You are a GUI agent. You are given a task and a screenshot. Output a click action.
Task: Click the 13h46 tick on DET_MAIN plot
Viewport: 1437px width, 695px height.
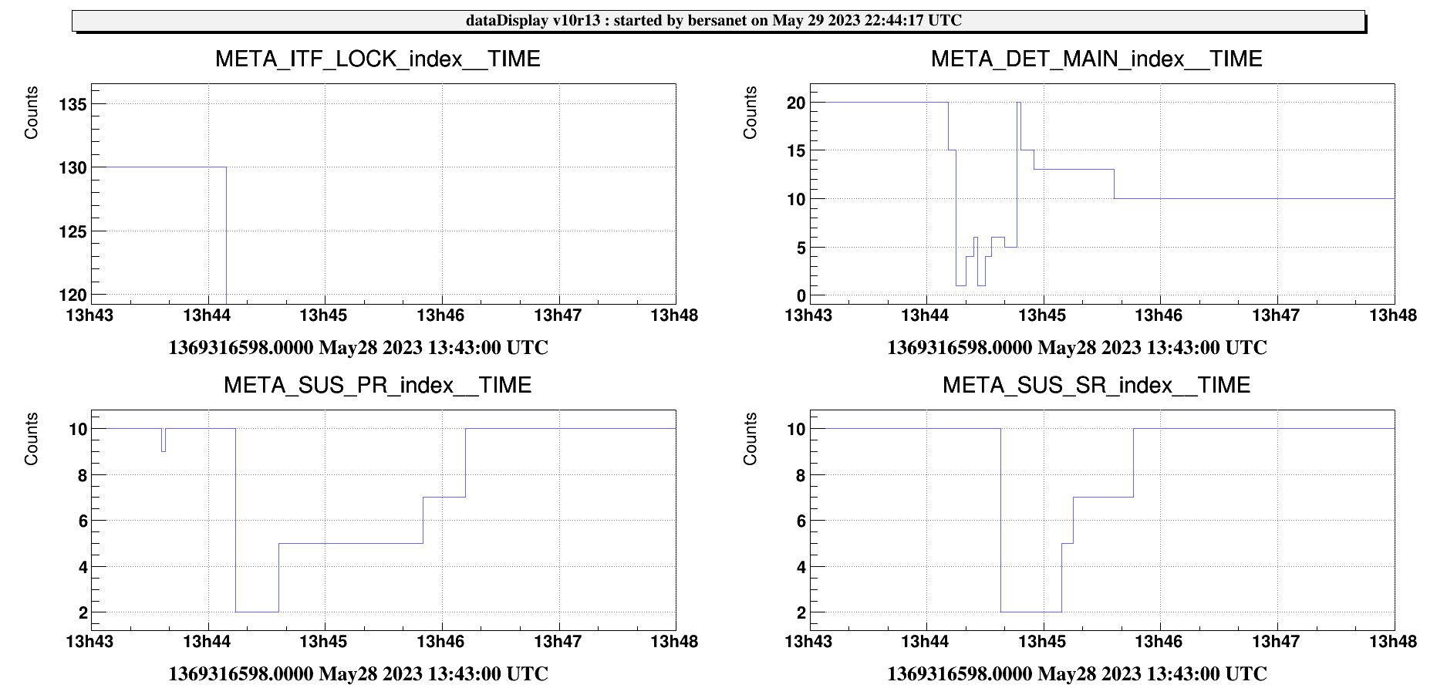pyautogui.click(x=1159, y=315)
